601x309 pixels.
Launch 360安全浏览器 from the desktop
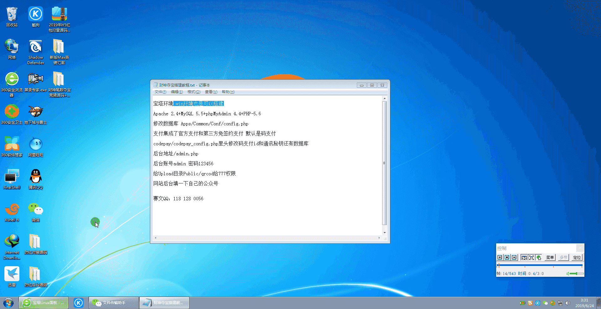coord(12,84)
